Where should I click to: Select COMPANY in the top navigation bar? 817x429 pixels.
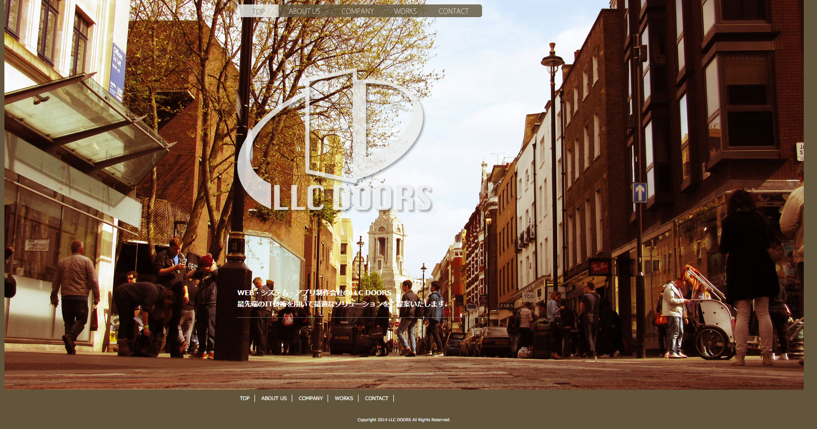357,11
